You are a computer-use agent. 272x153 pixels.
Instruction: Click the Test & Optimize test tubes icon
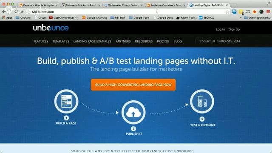202,102
